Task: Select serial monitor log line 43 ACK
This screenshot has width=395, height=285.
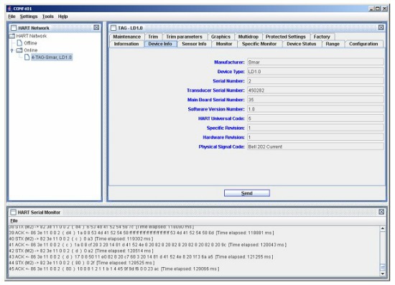Action: [x=141, y=257]
